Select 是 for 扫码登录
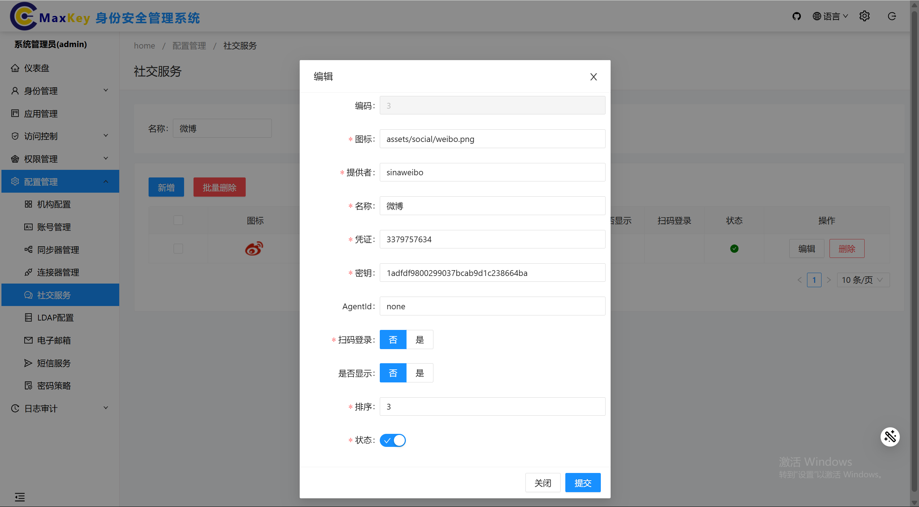Screen dimensions: 919x507 (420, 340)
